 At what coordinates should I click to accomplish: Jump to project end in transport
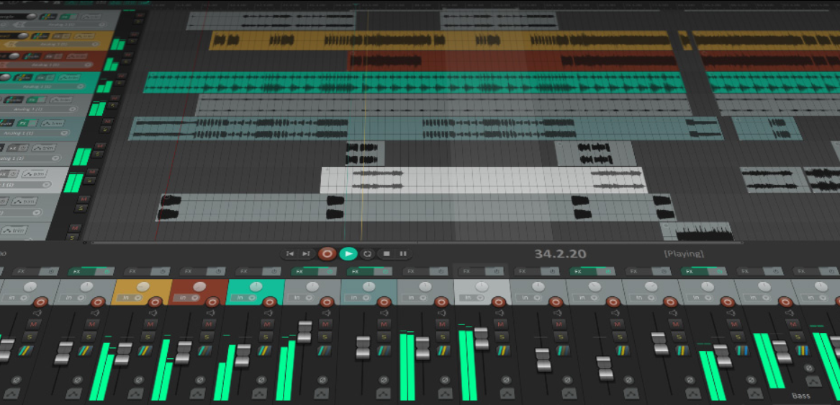306,253
